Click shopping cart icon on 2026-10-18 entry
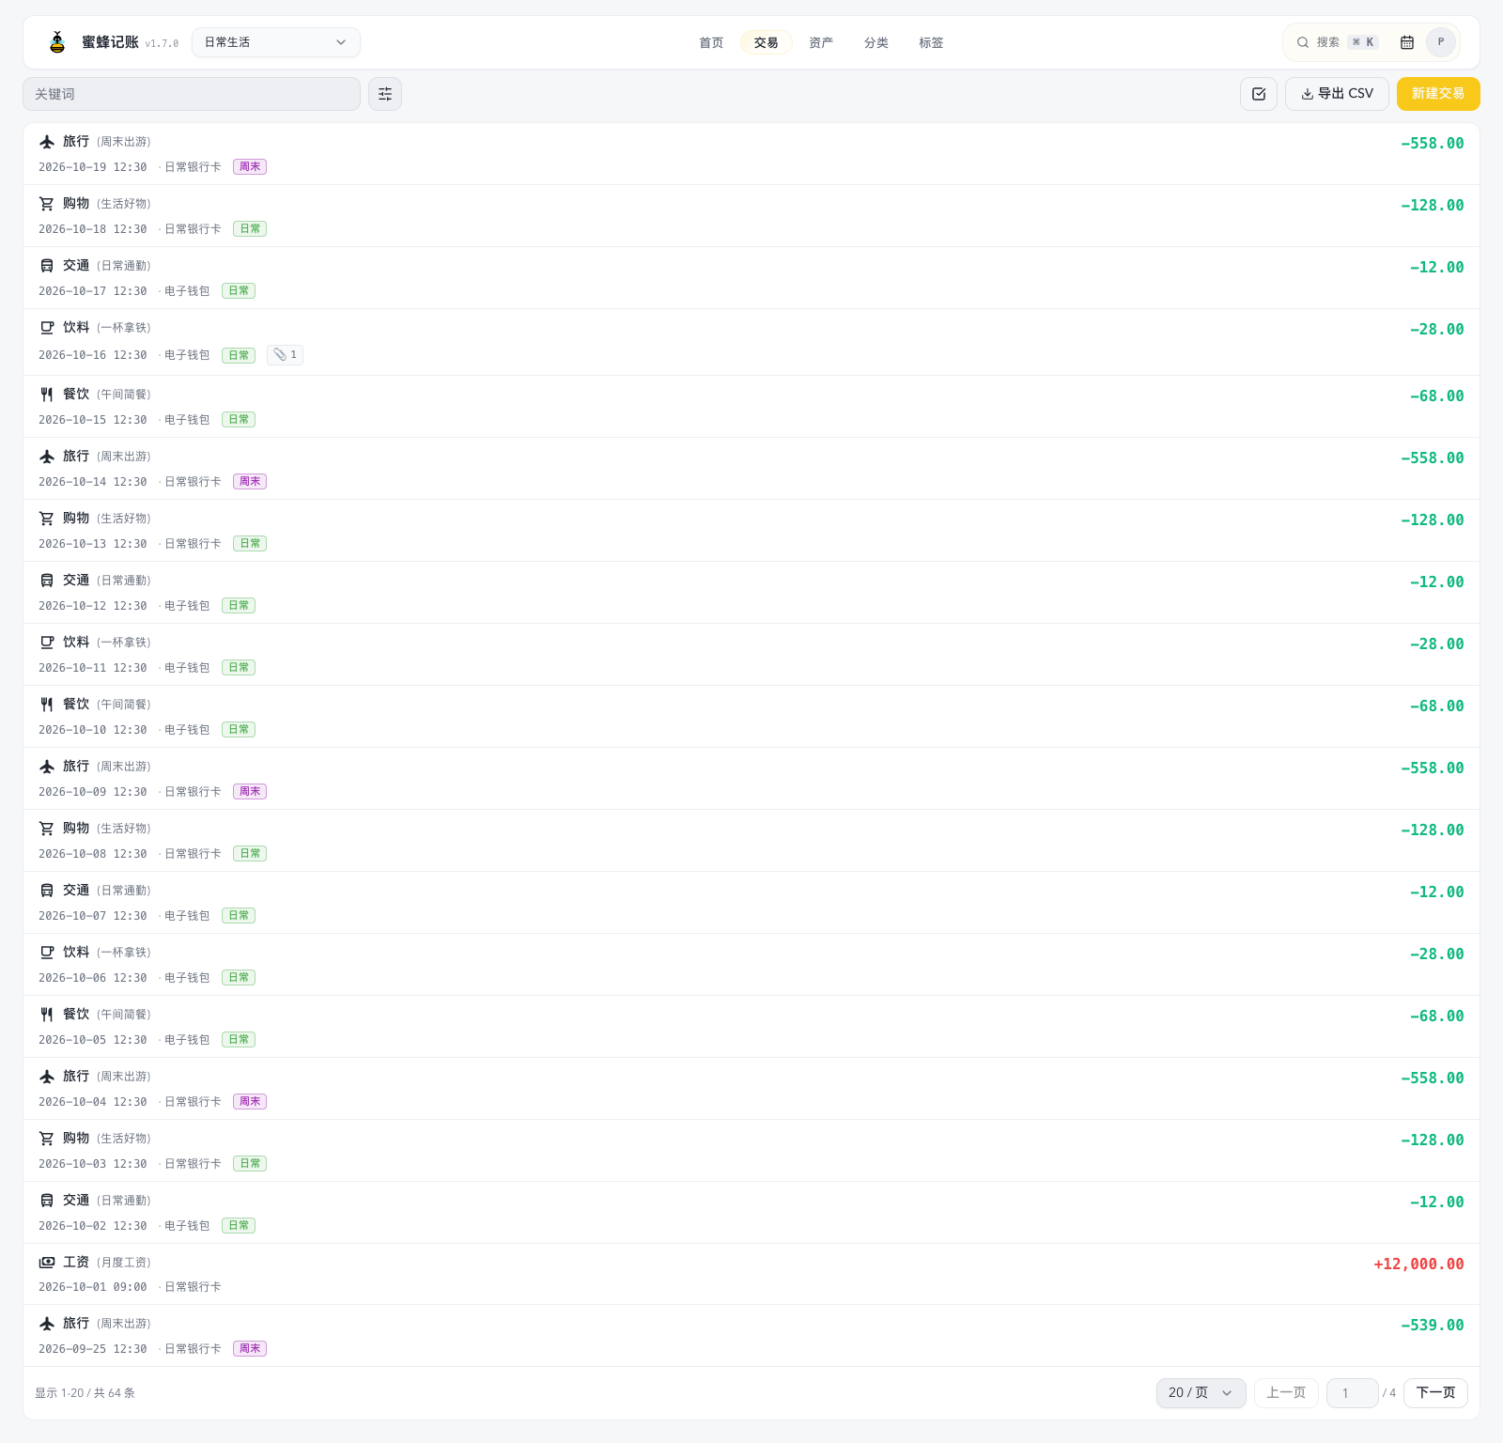Viewport: 1503px width, 1443px height. click(x=47, y=204)
